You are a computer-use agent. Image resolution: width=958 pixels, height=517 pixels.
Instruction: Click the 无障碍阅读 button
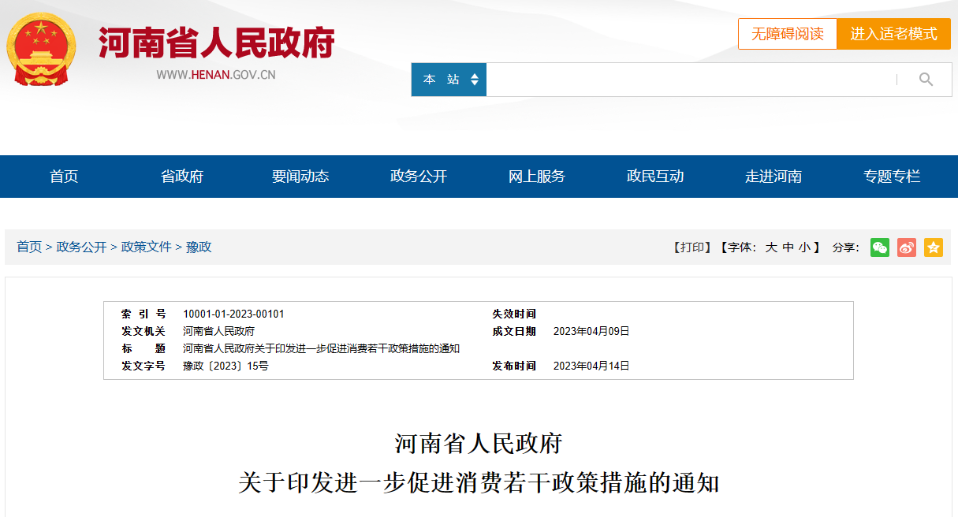pos(787,34)
